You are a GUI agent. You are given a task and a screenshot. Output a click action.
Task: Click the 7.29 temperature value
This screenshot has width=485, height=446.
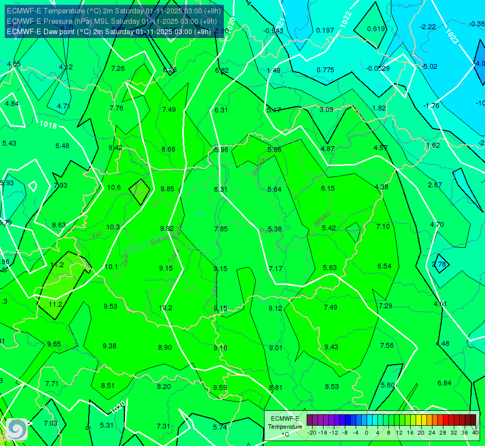coord(385,306)
